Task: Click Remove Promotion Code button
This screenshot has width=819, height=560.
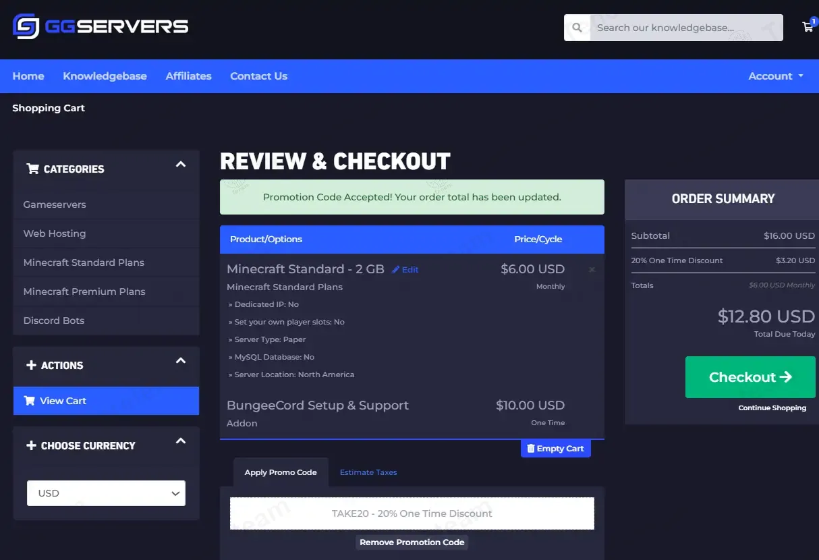Action: [x=412, y=542]
